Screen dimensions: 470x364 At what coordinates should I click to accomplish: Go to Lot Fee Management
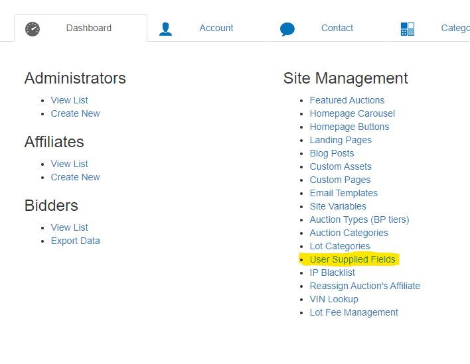click(354, 312)
